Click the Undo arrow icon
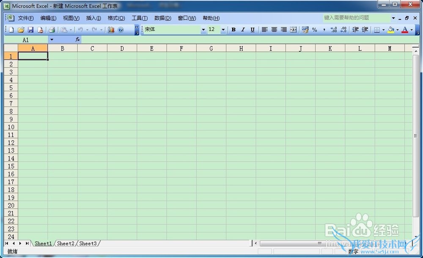 80,30
